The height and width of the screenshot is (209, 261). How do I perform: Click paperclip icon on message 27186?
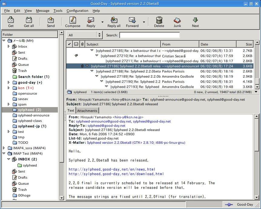pyautogui.click(x=82, y=66)
